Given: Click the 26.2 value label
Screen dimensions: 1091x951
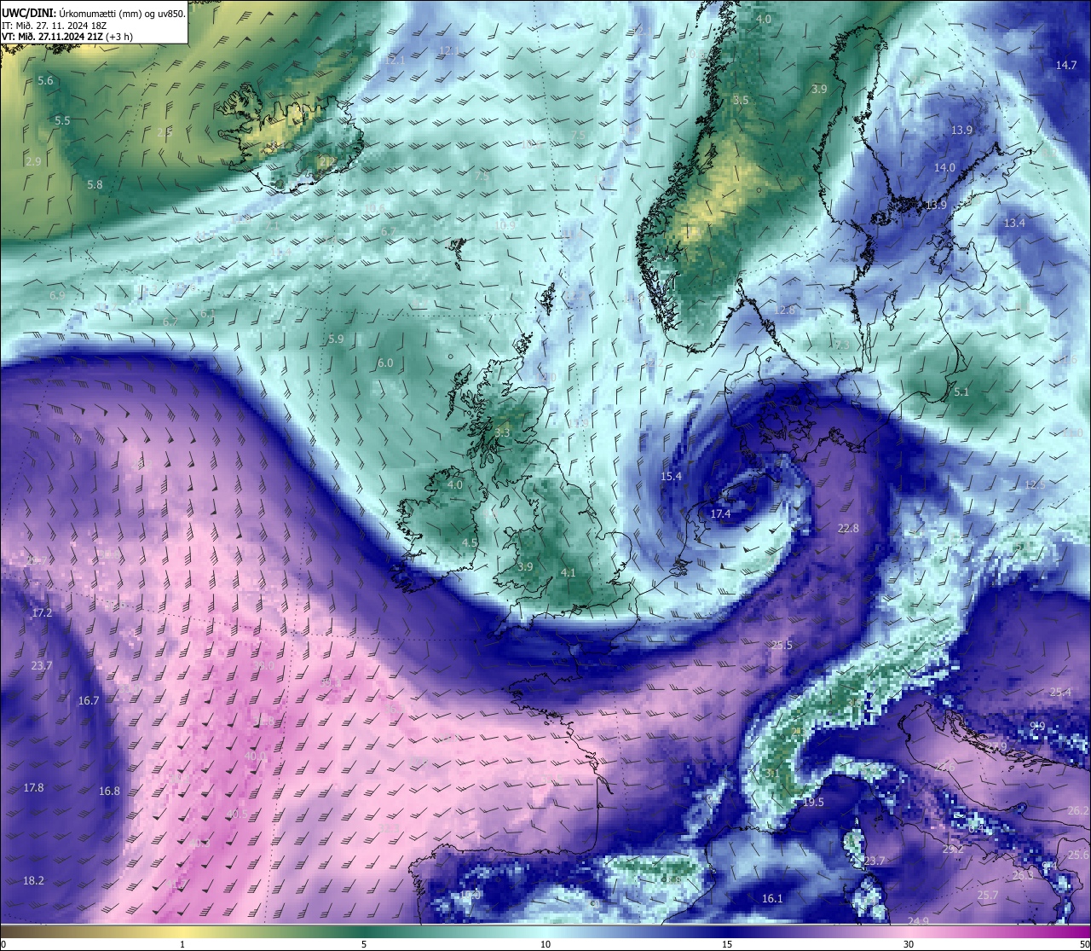Looking at the screenshot, I should 1078,811.
